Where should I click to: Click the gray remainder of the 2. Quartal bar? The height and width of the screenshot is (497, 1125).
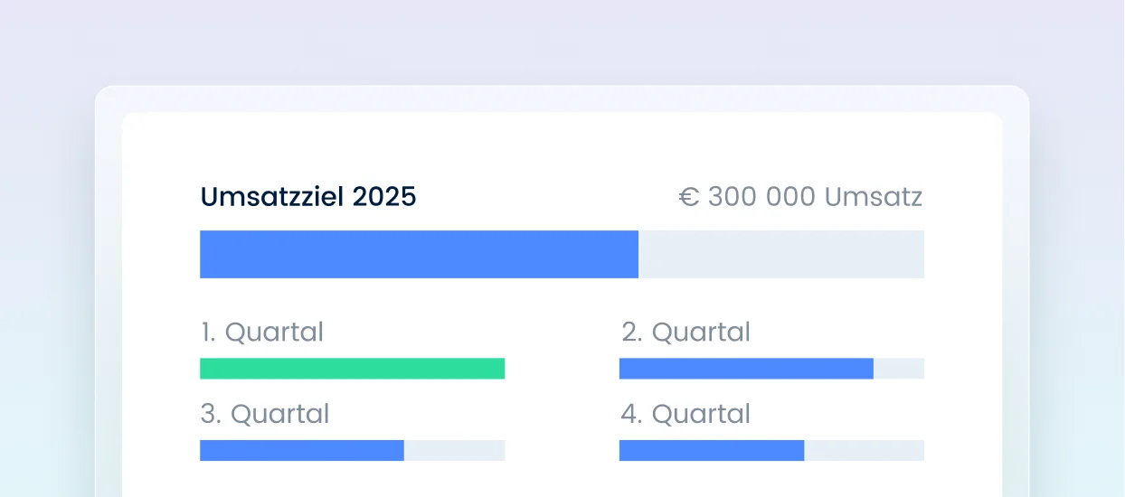(x=899, y=369)
